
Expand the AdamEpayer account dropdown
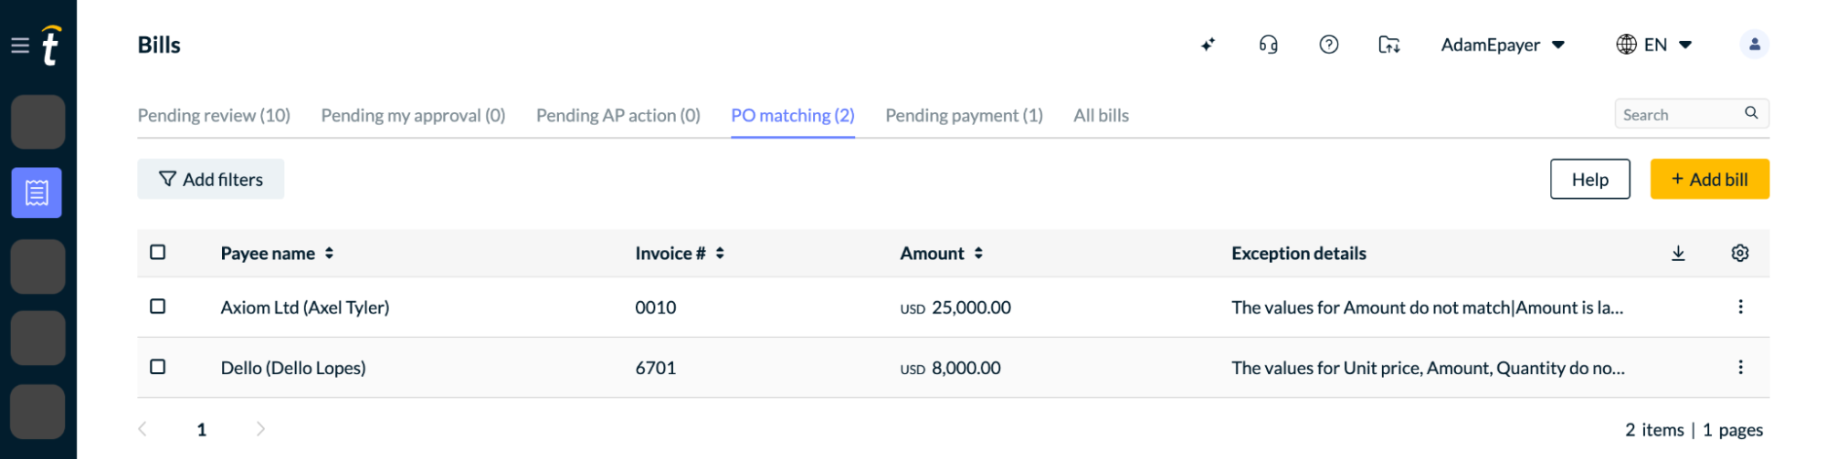[1503, 45]
